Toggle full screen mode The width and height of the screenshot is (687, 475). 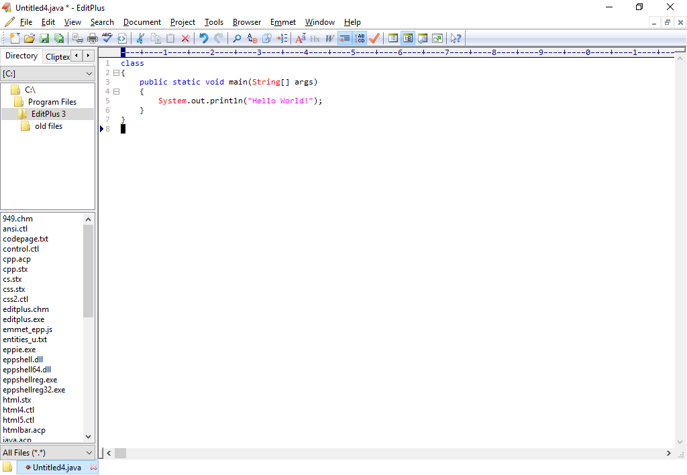pos(437,38)
